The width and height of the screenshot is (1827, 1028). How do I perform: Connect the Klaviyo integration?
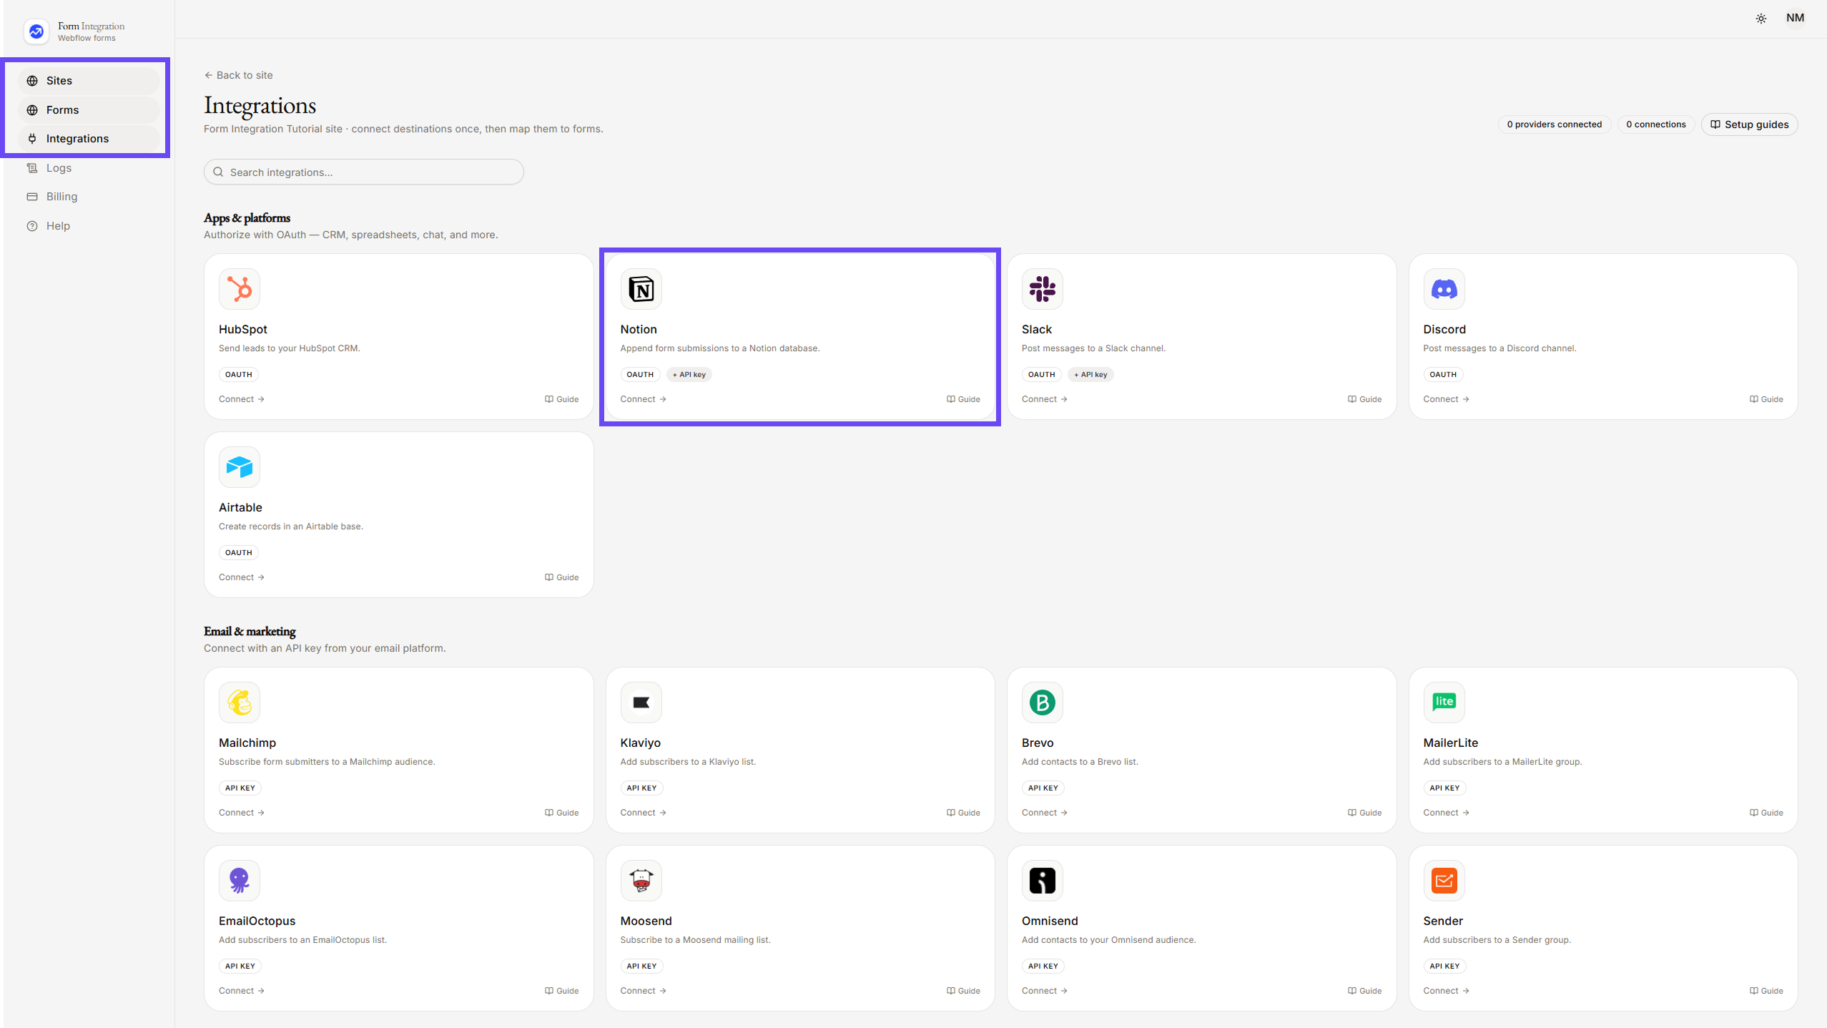point(643,813)
